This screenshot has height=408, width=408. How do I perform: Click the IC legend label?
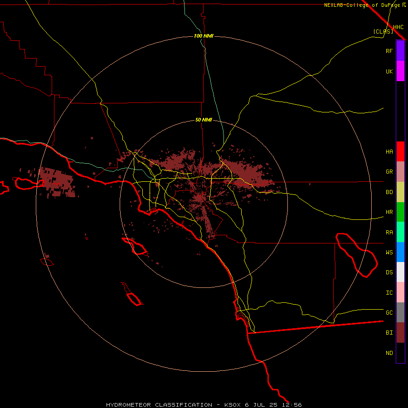point(389,293)
